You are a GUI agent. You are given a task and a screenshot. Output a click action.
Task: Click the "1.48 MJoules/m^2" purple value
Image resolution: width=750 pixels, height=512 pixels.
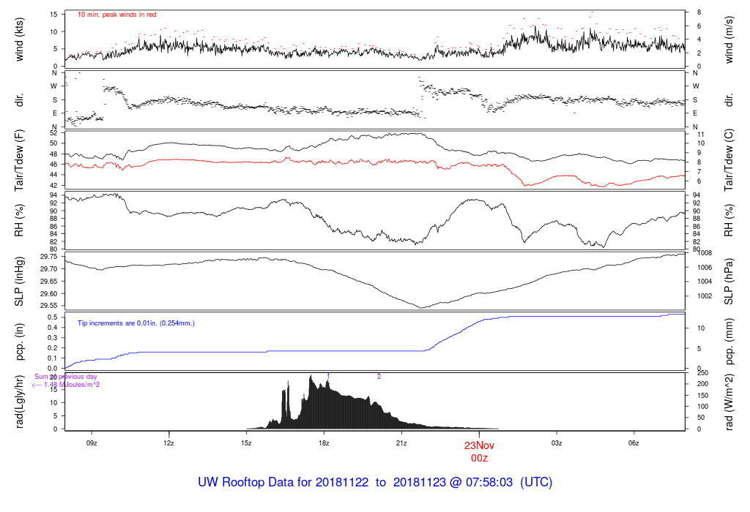(72, 385)
